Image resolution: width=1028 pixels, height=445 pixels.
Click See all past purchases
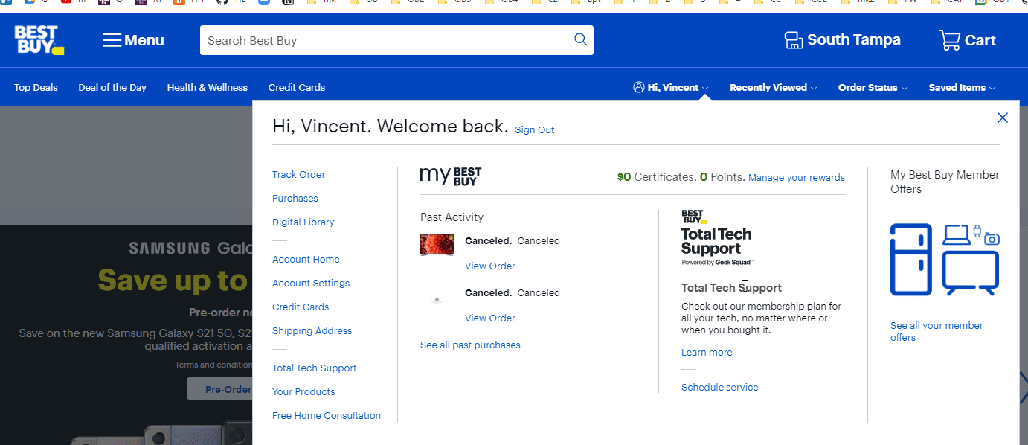(470, 345)
